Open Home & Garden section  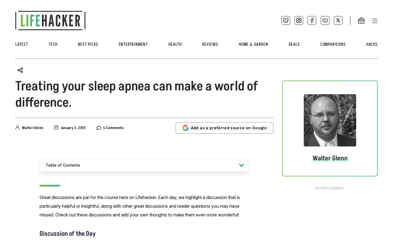coord(253,44)
